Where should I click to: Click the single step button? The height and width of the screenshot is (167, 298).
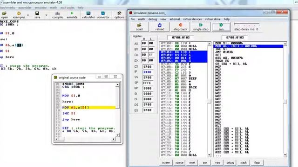pyautogui.click(x=201, y=27)
